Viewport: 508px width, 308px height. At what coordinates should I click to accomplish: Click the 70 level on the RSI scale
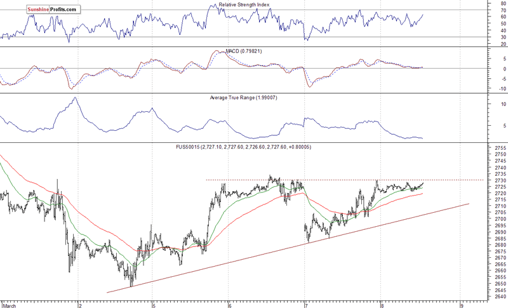(x=503, y=10)
